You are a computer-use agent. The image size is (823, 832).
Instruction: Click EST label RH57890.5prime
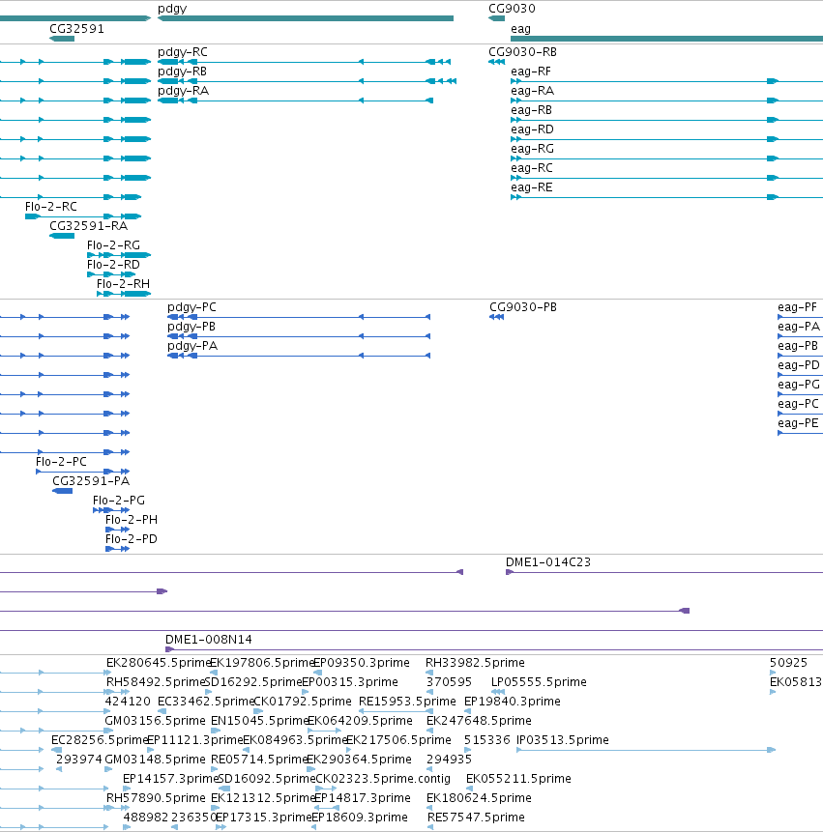pyautogui.click(x=156, y=798)
